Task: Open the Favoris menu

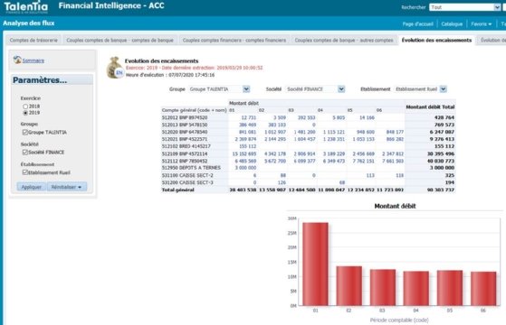Action: [482, 23]
